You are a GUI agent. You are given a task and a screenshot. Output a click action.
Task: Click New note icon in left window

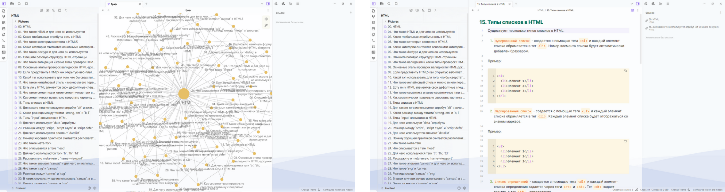coord(41,10)
